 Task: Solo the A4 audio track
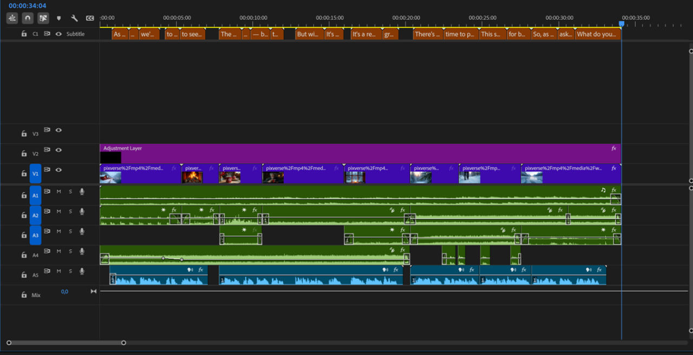pos(70,251)
